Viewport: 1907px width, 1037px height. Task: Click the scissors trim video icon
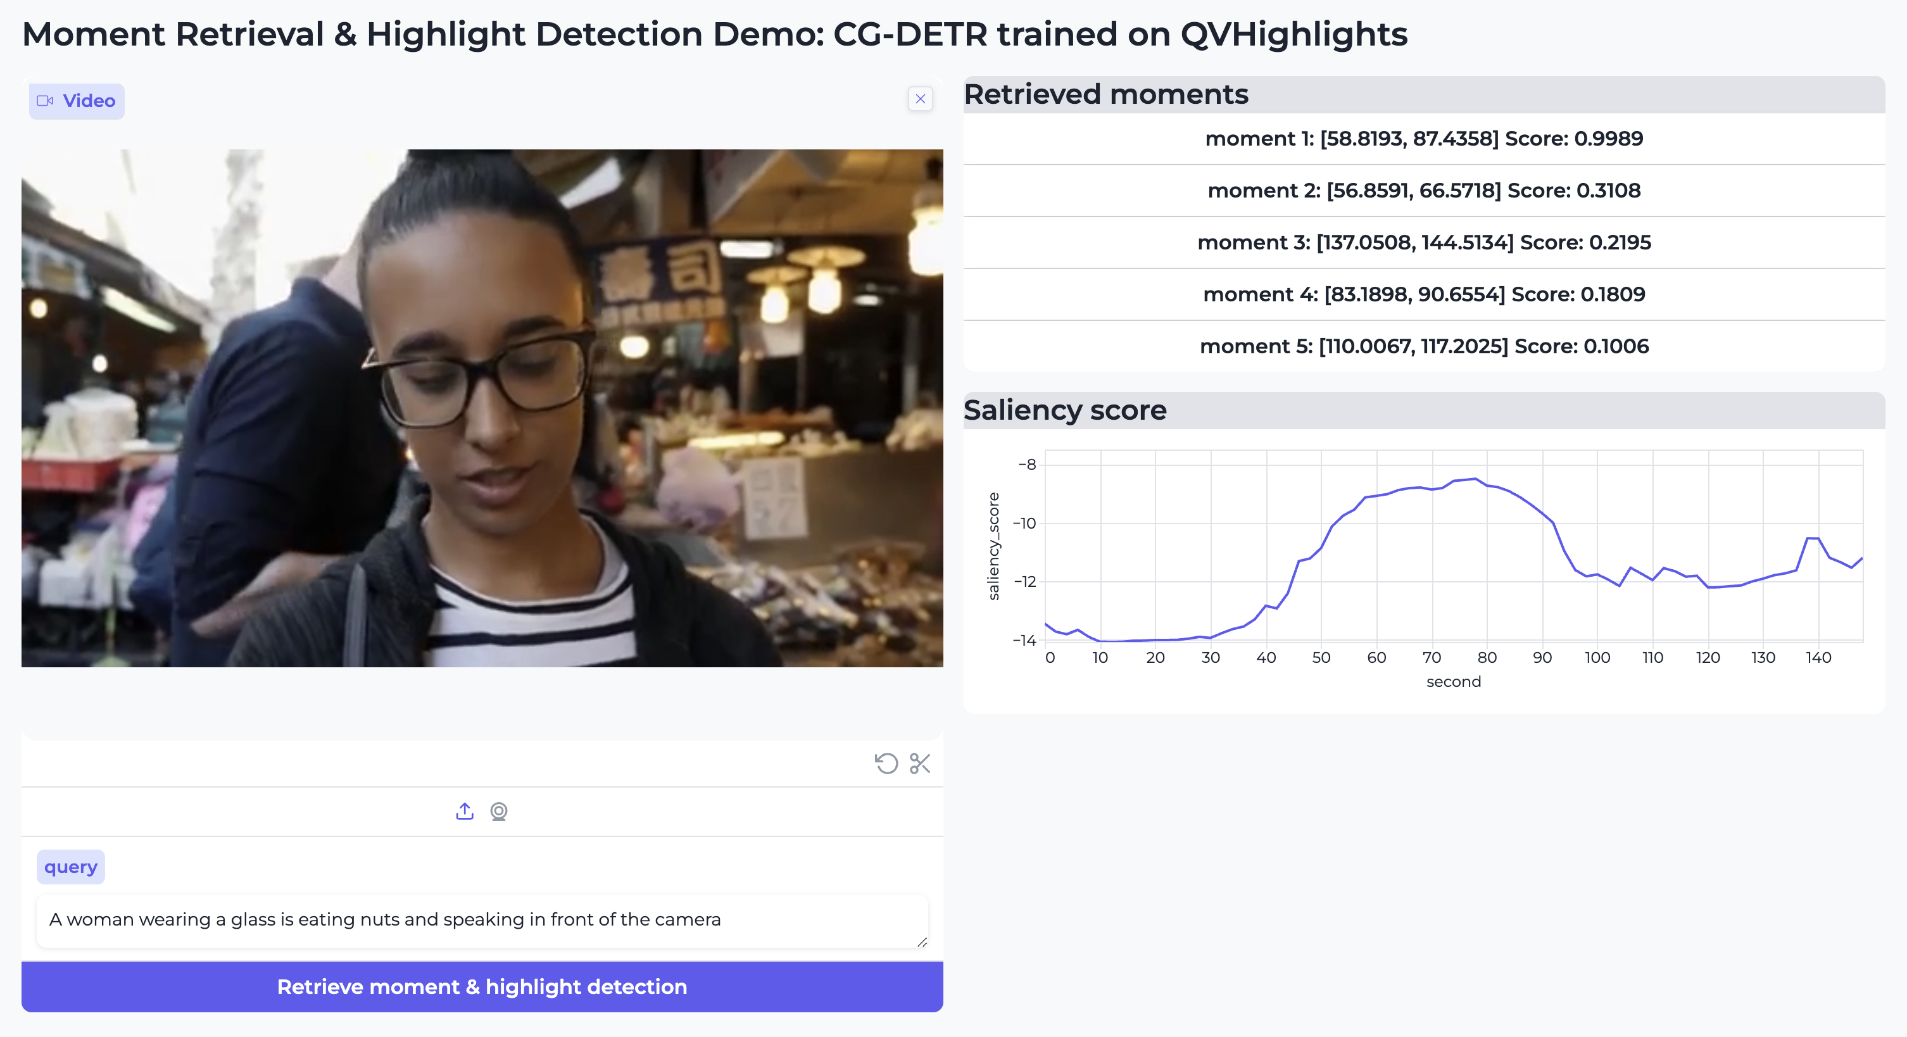[x=920, y=763]
